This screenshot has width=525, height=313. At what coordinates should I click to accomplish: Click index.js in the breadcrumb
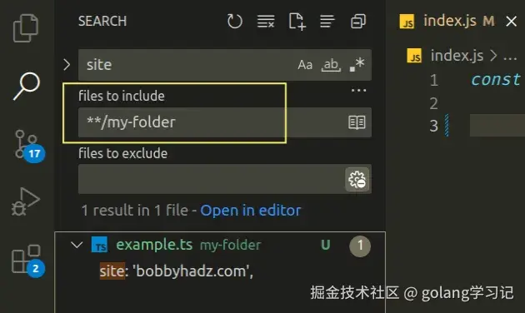(x=457, y=56)
